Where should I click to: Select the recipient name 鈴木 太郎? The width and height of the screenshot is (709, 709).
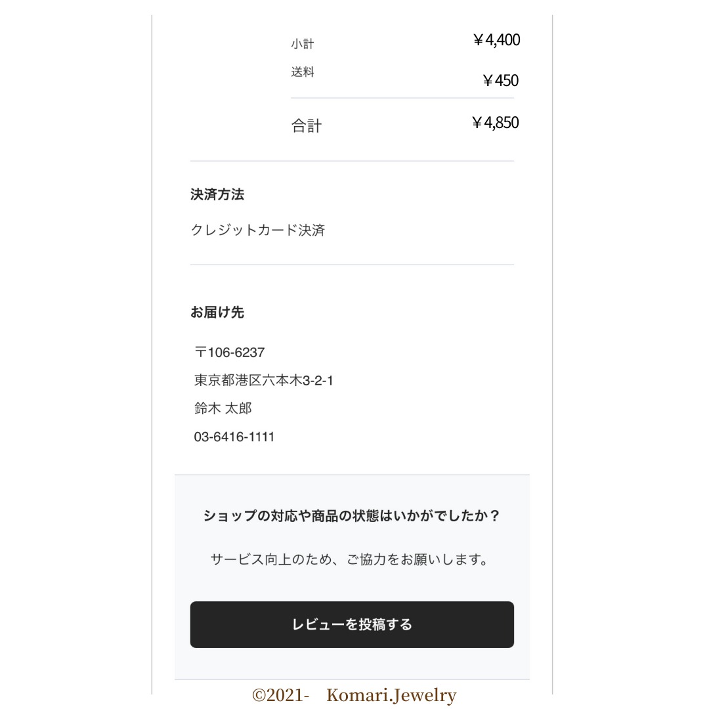pos(223,409)
